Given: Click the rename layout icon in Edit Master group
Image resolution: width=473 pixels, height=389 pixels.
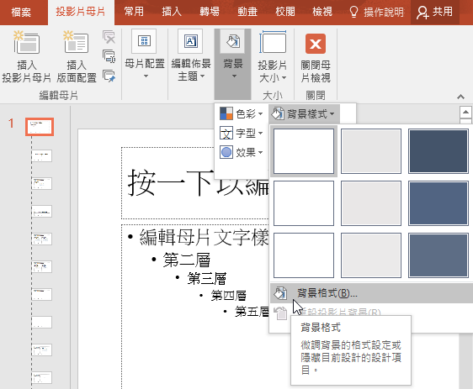Looking at the screenshot, I should coord(109,56).
